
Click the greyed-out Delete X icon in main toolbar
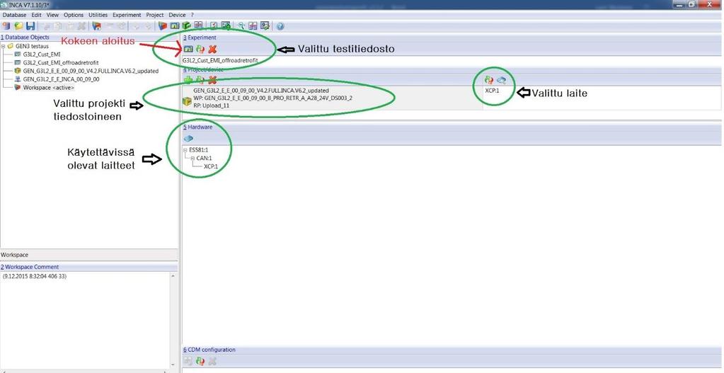click(81, 26)
